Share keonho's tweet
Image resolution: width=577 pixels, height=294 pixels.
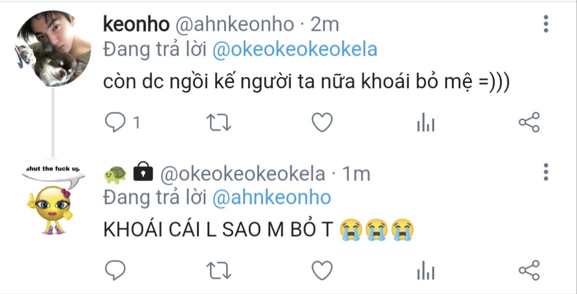(529, 122)
